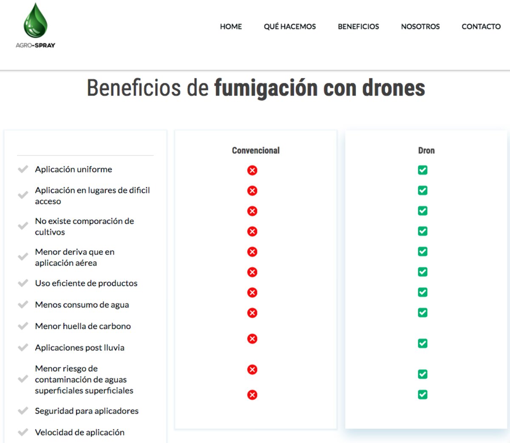Toggle the first green checkbox under Dron
Viewport: 510px width, 443px height.
coord(422,170)
